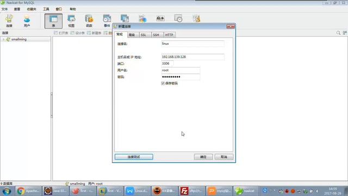Screen dimensions: 348x196
Task: Click the host IP field 192.168.139.128
Action: tap(192, 57)
